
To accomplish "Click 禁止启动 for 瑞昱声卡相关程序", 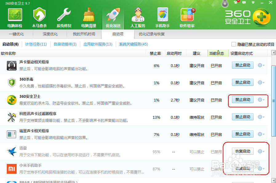I will click(243, 134).
